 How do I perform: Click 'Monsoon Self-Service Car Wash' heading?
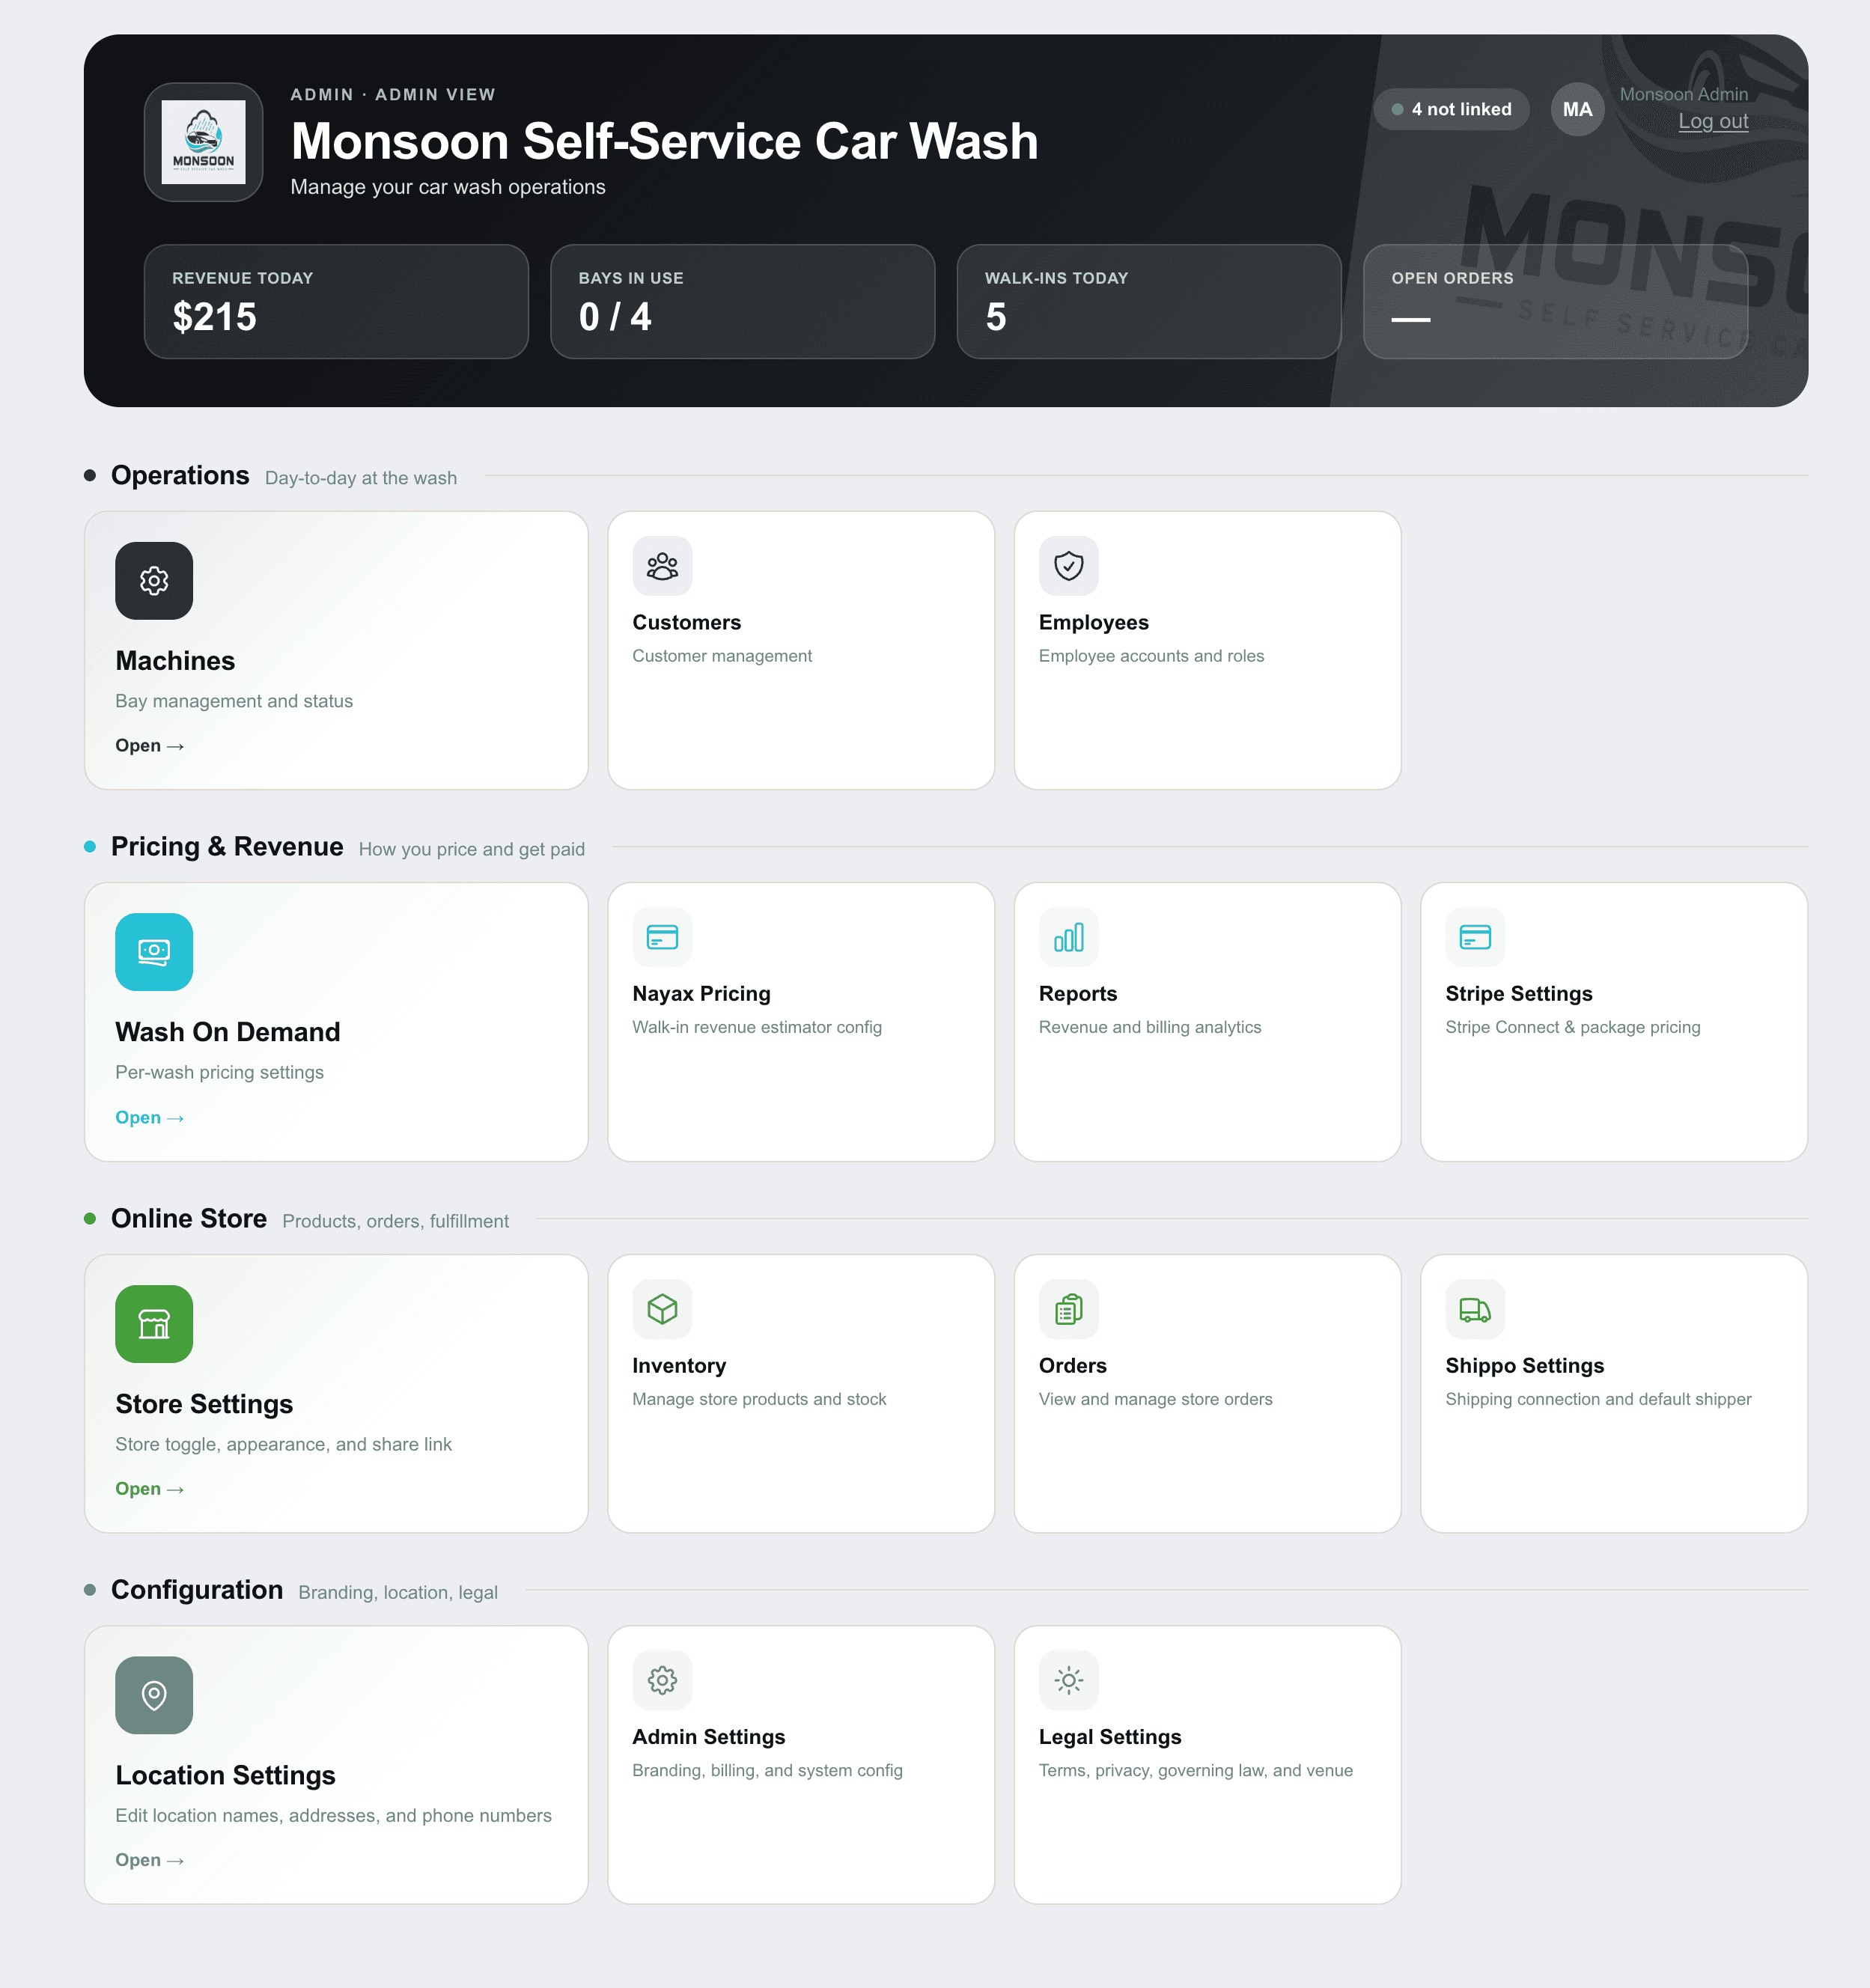click(665, 141)
